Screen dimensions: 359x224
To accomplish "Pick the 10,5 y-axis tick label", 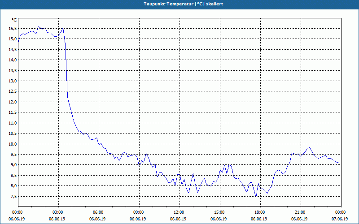I will [13, 134].
